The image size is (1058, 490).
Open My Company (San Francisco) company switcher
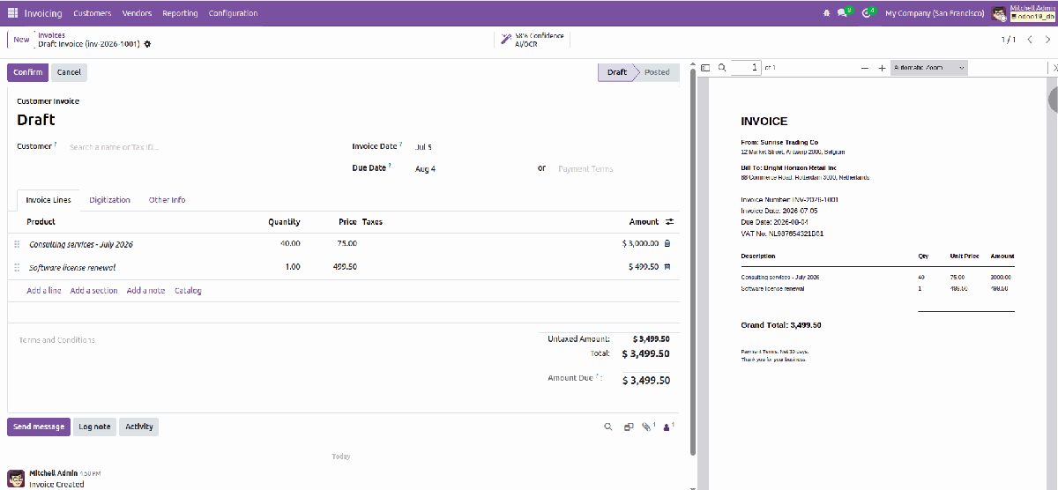coord(935,13)
